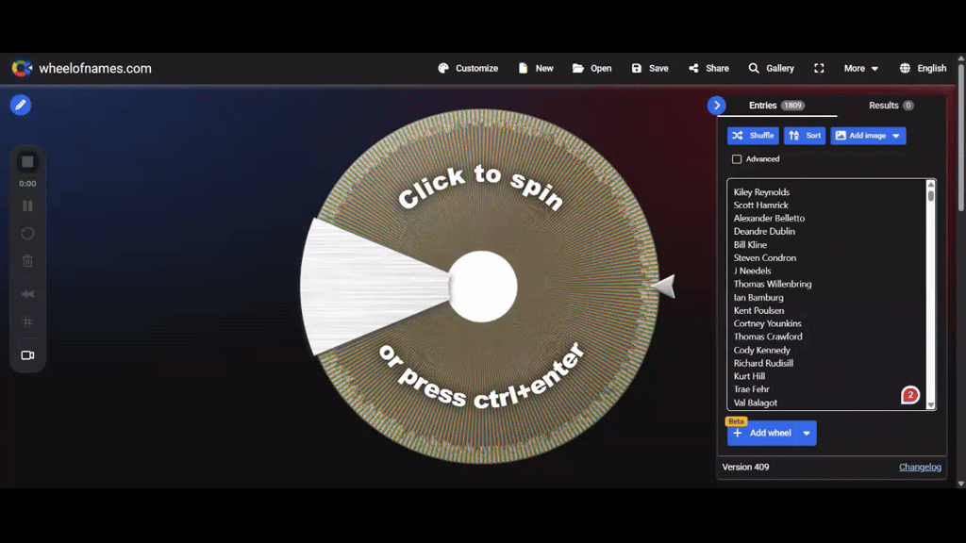This screenshot has height=543, width=966.
Task: Share the wheel
Action: tap(708, 68)
